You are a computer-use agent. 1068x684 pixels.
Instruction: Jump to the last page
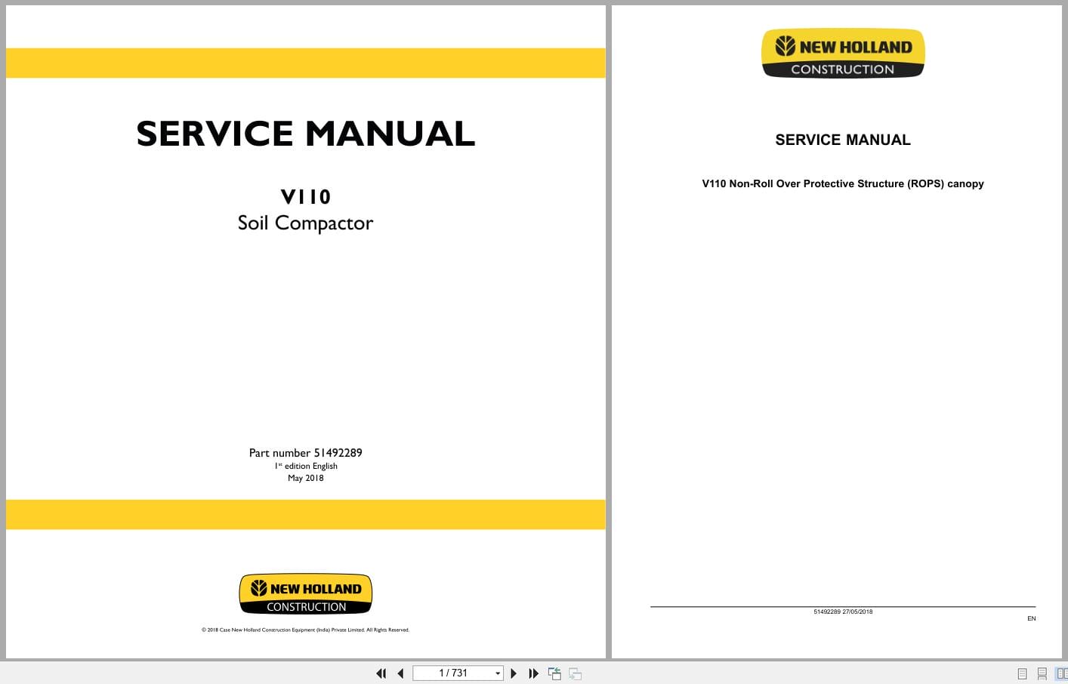point(533,673)
